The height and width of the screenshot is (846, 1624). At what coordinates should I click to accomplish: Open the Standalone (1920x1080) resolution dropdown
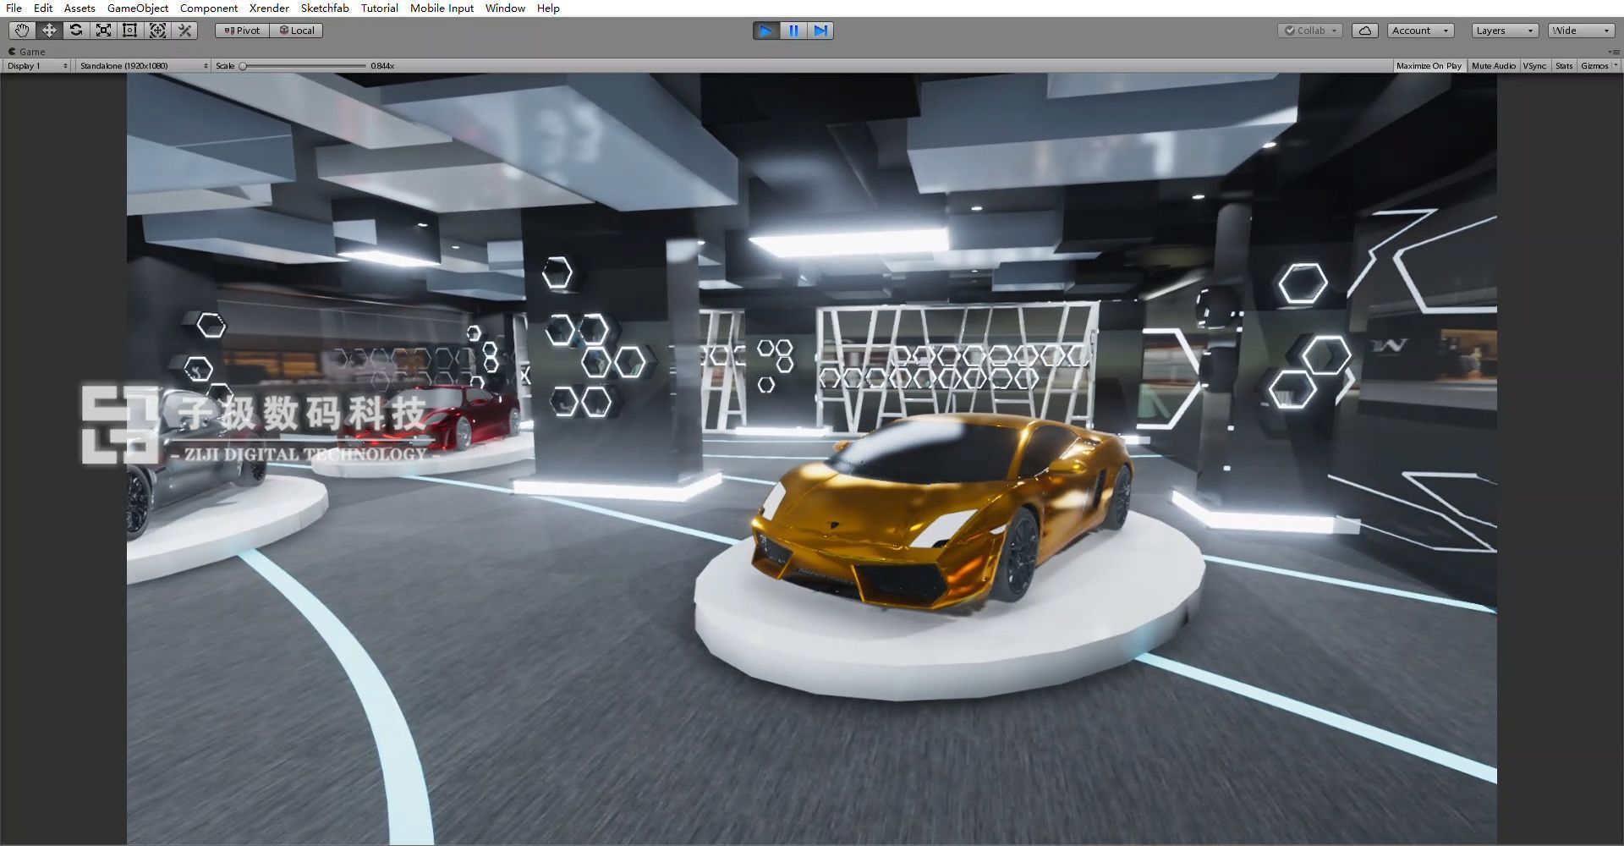pos(142,65)
